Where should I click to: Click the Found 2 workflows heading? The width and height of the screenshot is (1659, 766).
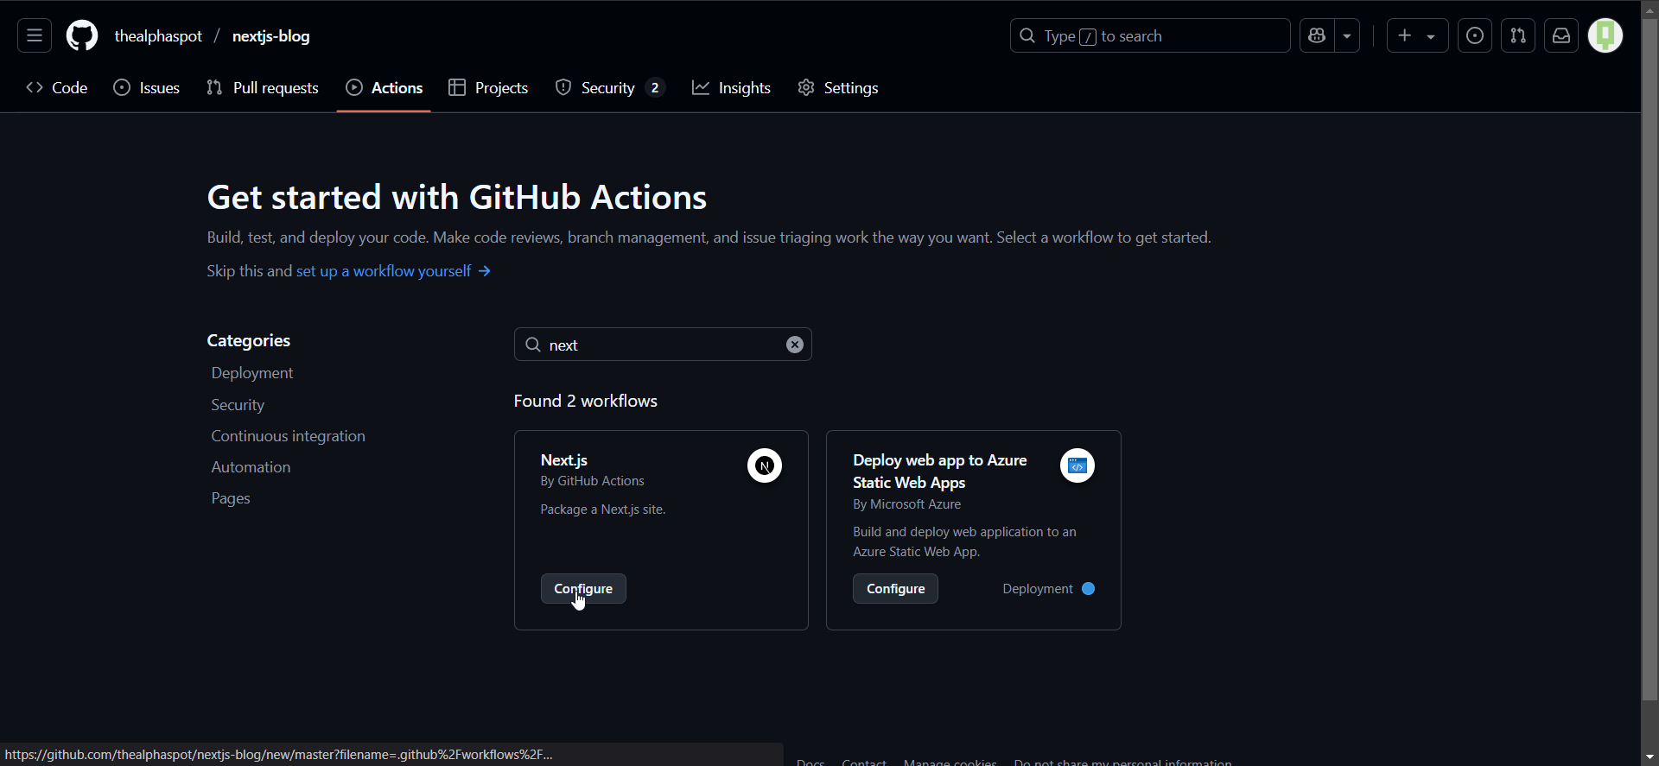click(x=585, y=401)
